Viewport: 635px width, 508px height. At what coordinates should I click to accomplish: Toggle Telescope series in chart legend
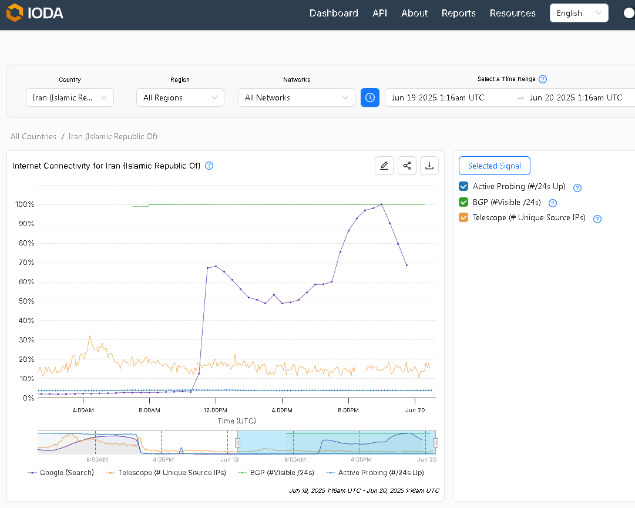click(x=166, y=472)
